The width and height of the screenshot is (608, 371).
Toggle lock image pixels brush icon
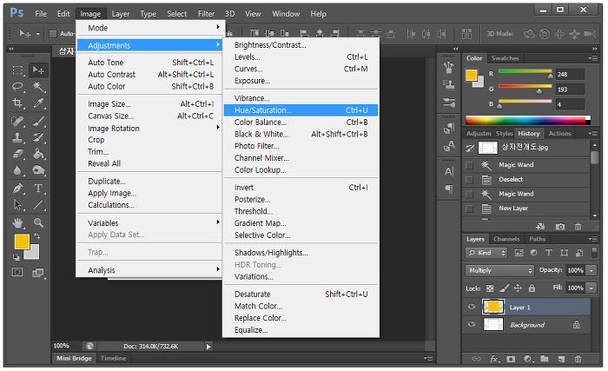pyautogui.click(x=504, y=288)
